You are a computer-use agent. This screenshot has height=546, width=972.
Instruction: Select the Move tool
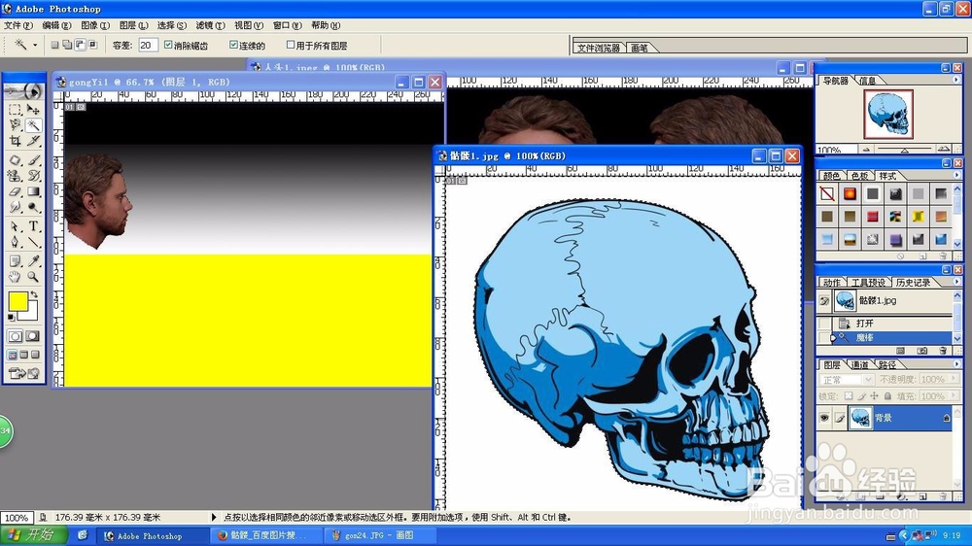[x=33, y=109]
